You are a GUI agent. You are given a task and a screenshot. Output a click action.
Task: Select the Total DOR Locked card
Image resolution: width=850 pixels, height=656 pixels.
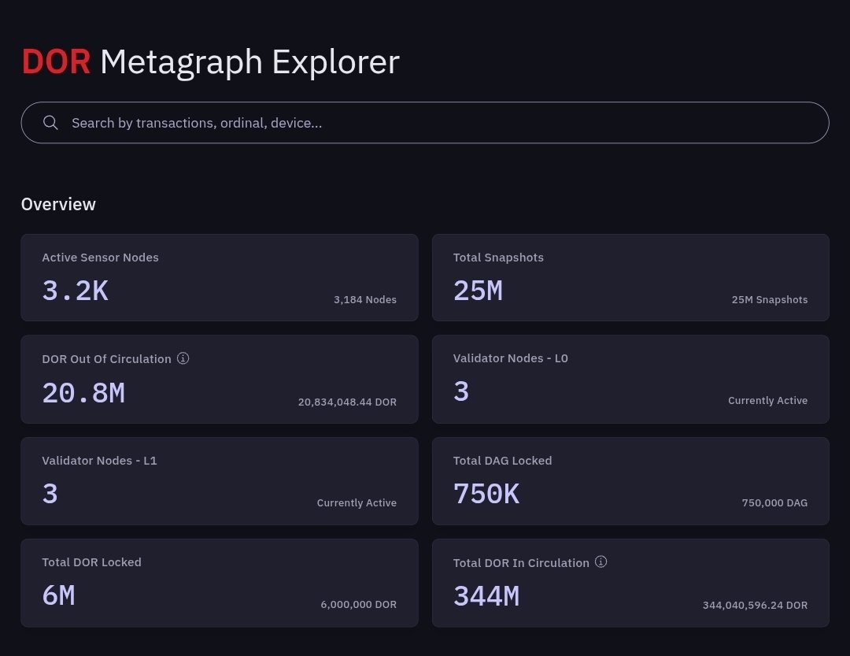pos(220,584)
